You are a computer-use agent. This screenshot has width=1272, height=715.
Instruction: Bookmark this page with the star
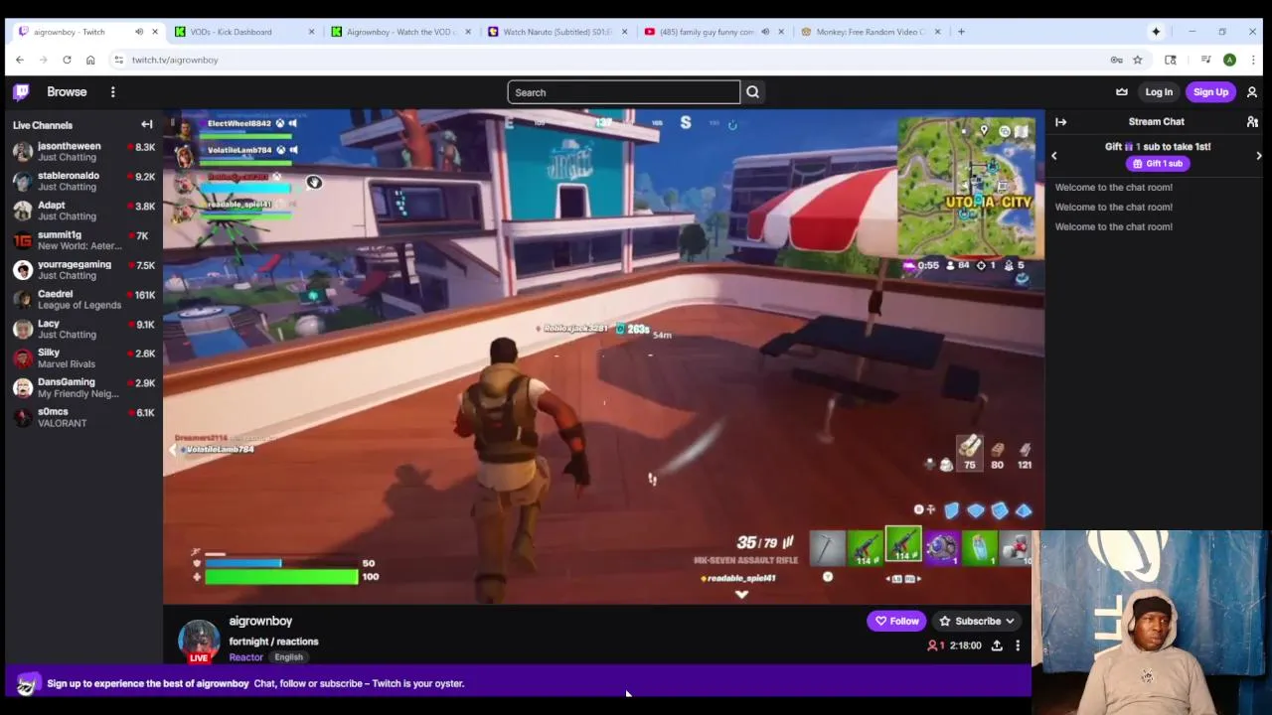click(x=1137, y=60)
